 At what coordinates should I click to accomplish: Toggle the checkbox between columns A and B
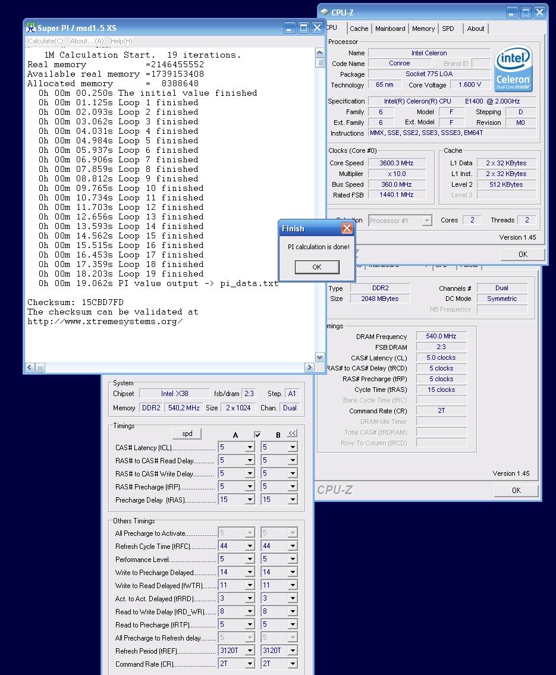click(x=257, y=434)
